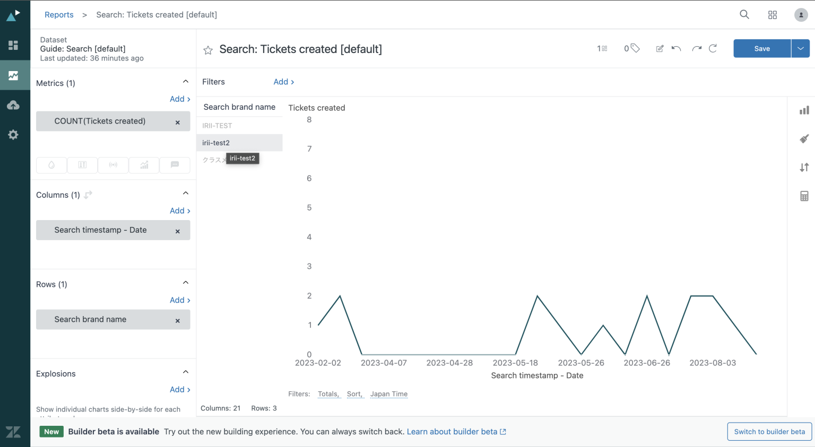Click the Sort filter link below chart
The width and height of the screenshot is (815, 447).
355,394
